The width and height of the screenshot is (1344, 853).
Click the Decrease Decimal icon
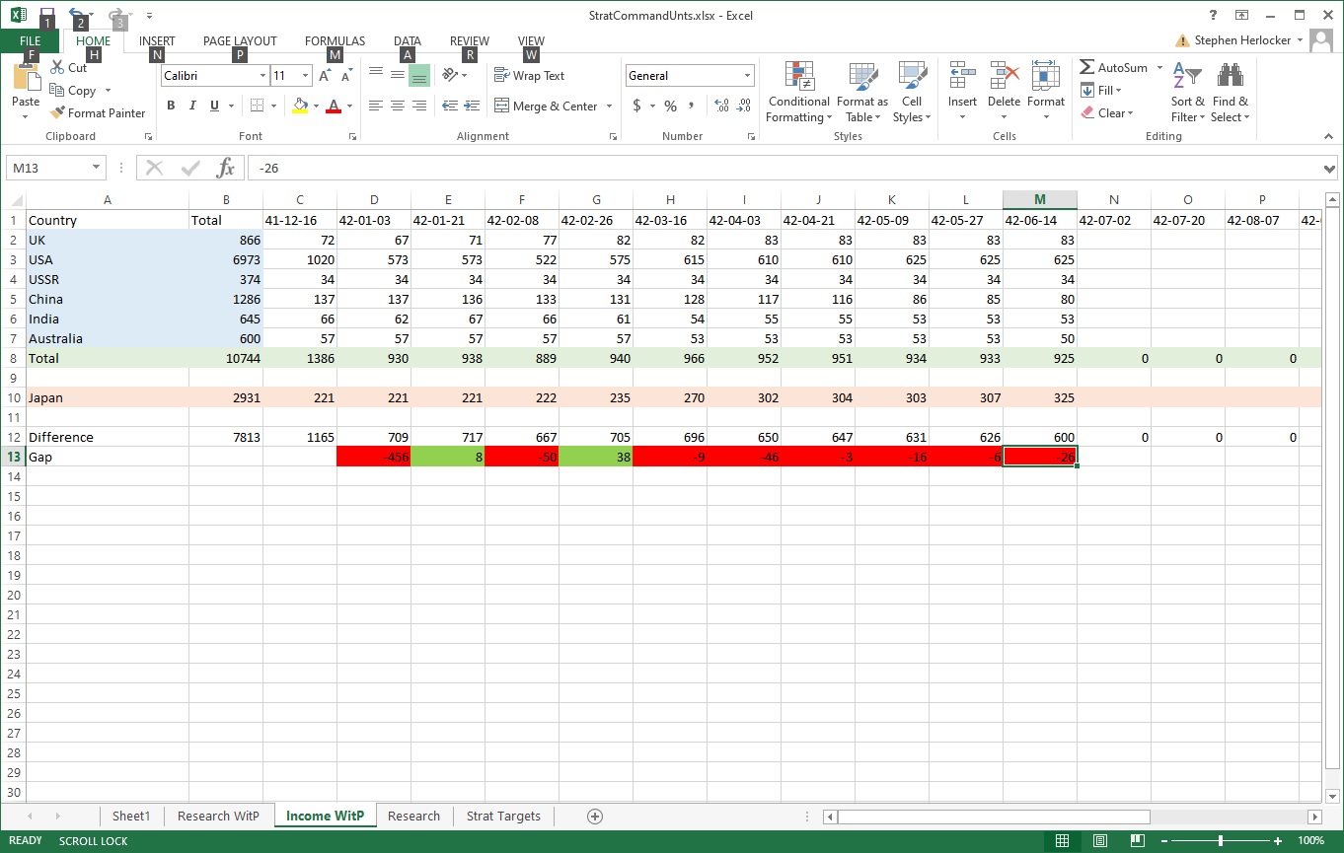(x=746, y=106)
